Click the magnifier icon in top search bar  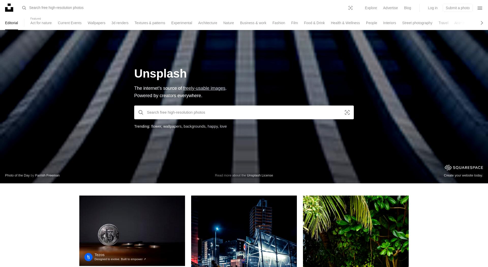coord(24,8)
